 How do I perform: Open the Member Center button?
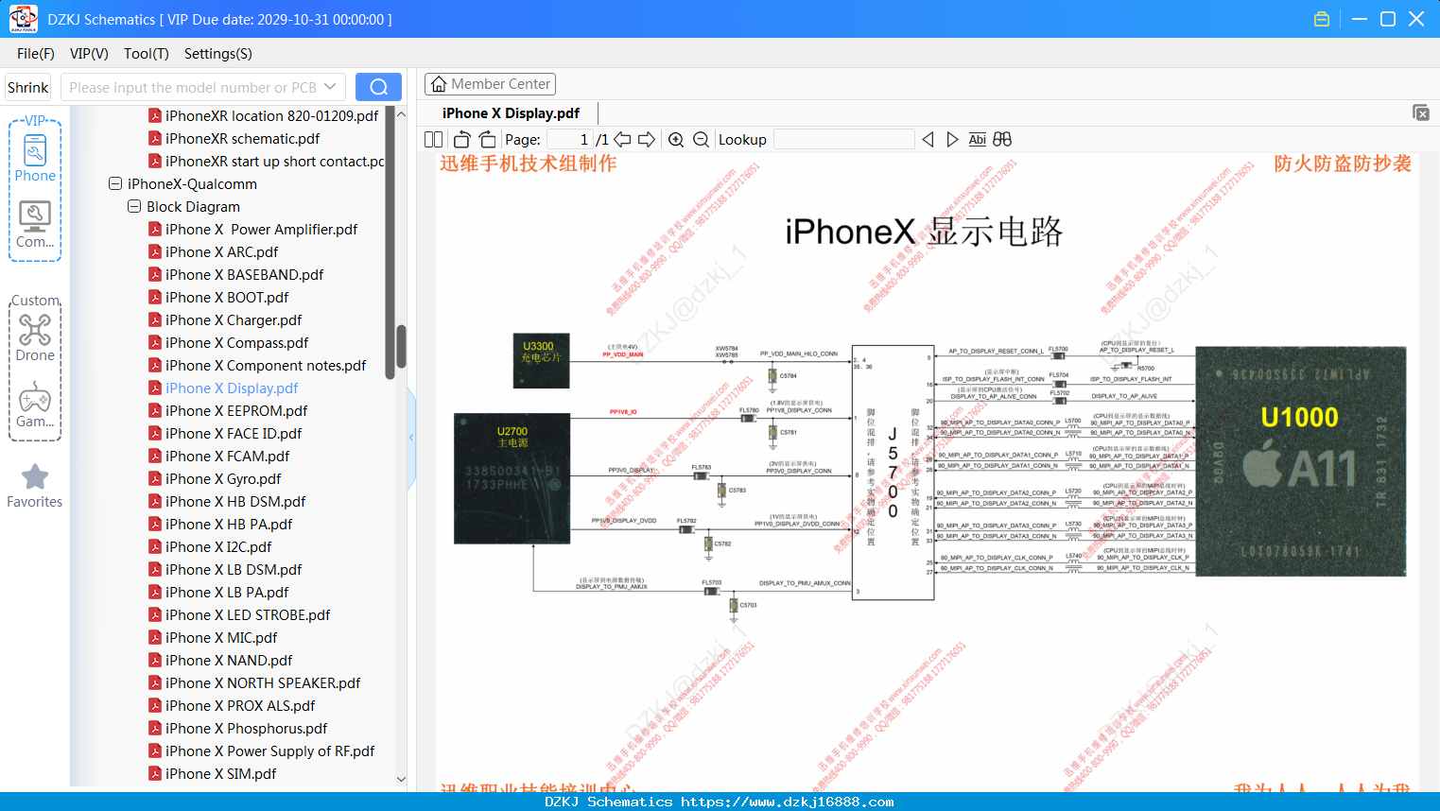coord(490,84)
